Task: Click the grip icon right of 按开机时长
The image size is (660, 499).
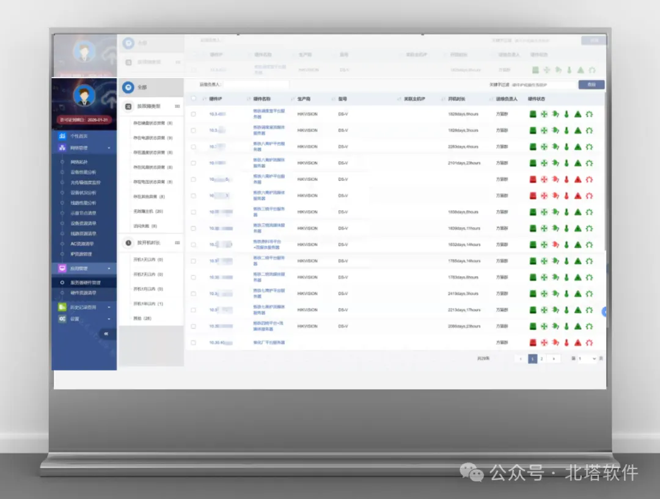Action: pyautogui.click(x=177, y=242)
